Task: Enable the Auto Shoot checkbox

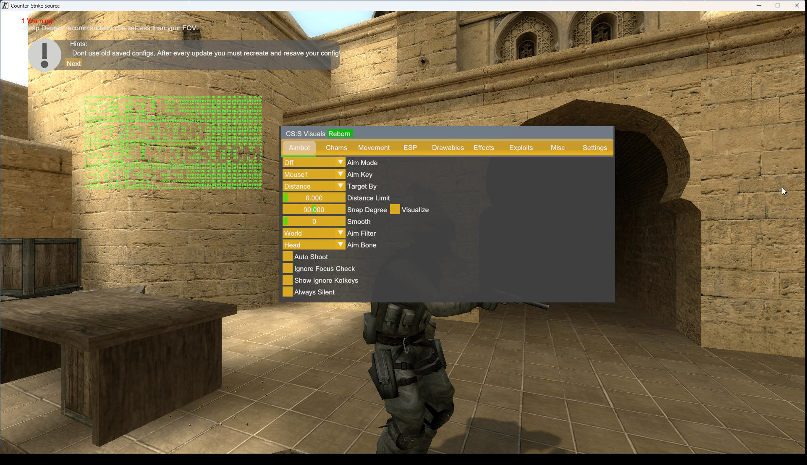Action: pos(288,257)
